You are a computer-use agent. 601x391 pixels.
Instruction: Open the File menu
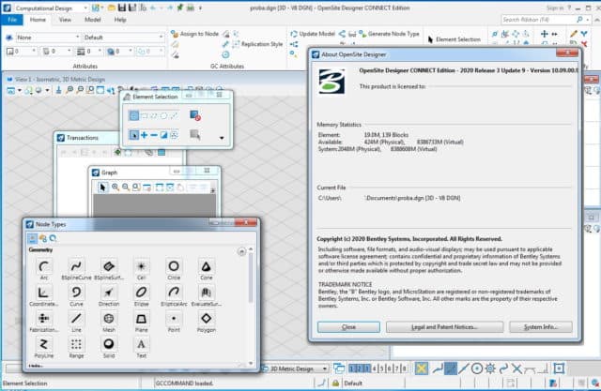pyautogui.click(x=12, y=19)
